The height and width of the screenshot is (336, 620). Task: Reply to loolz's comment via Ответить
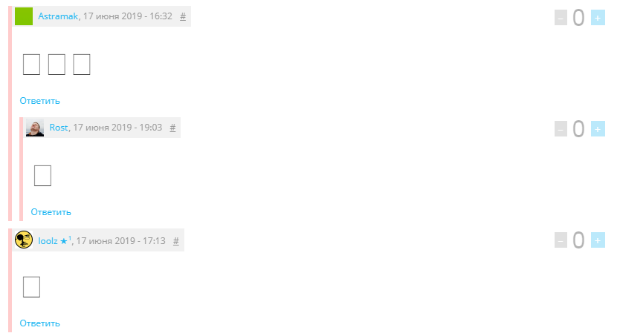[x=40, y=323]
